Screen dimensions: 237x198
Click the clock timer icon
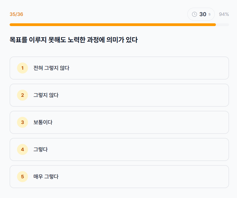pyautogui.click(x=195, y=14)
